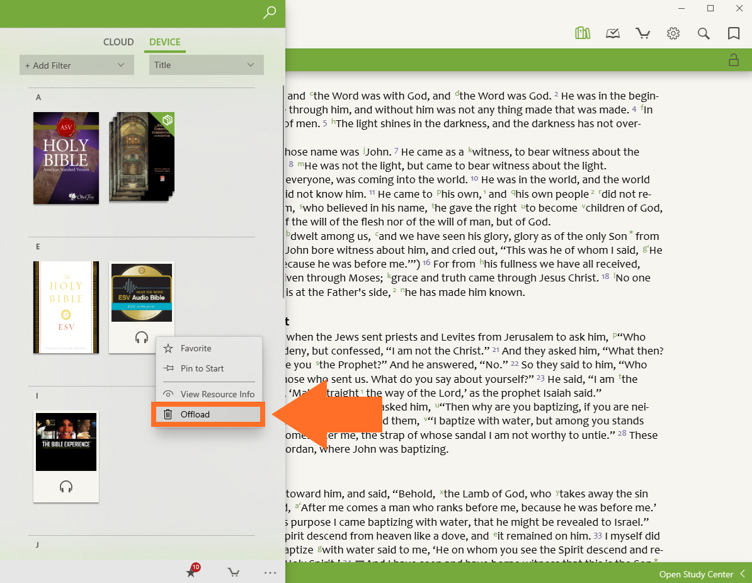Screen dimensions: 752x583
Task: Mark resource as Favorite
Action: 196,348
